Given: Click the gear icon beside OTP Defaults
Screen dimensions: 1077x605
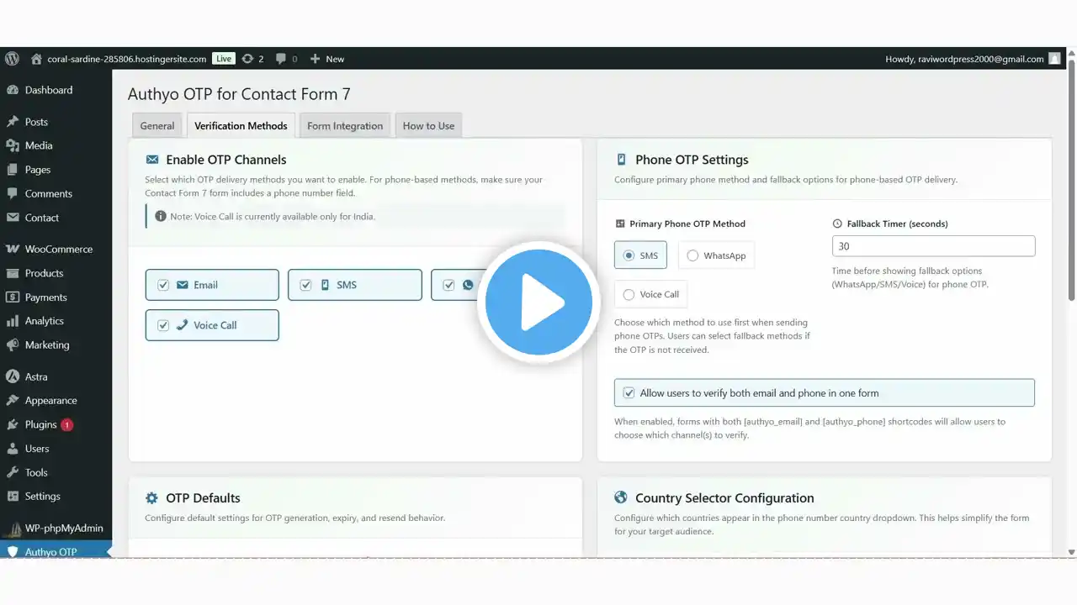Looking at the screenshot, I should coord(151,498).
